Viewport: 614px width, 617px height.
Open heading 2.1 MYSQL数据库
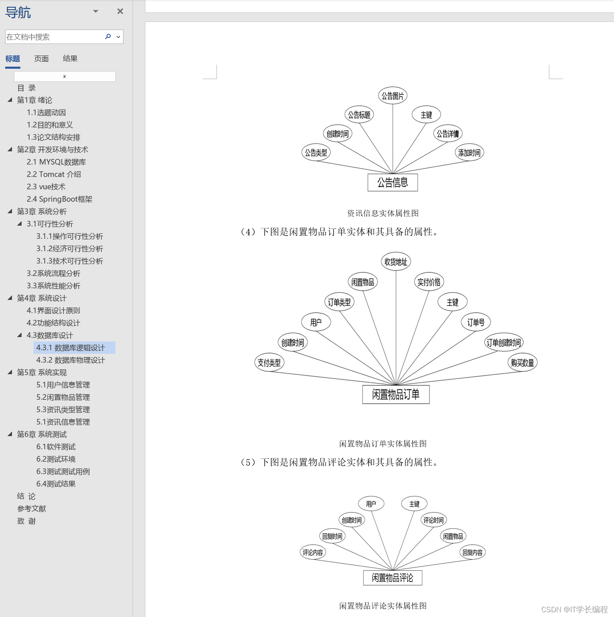click(56, 162)
